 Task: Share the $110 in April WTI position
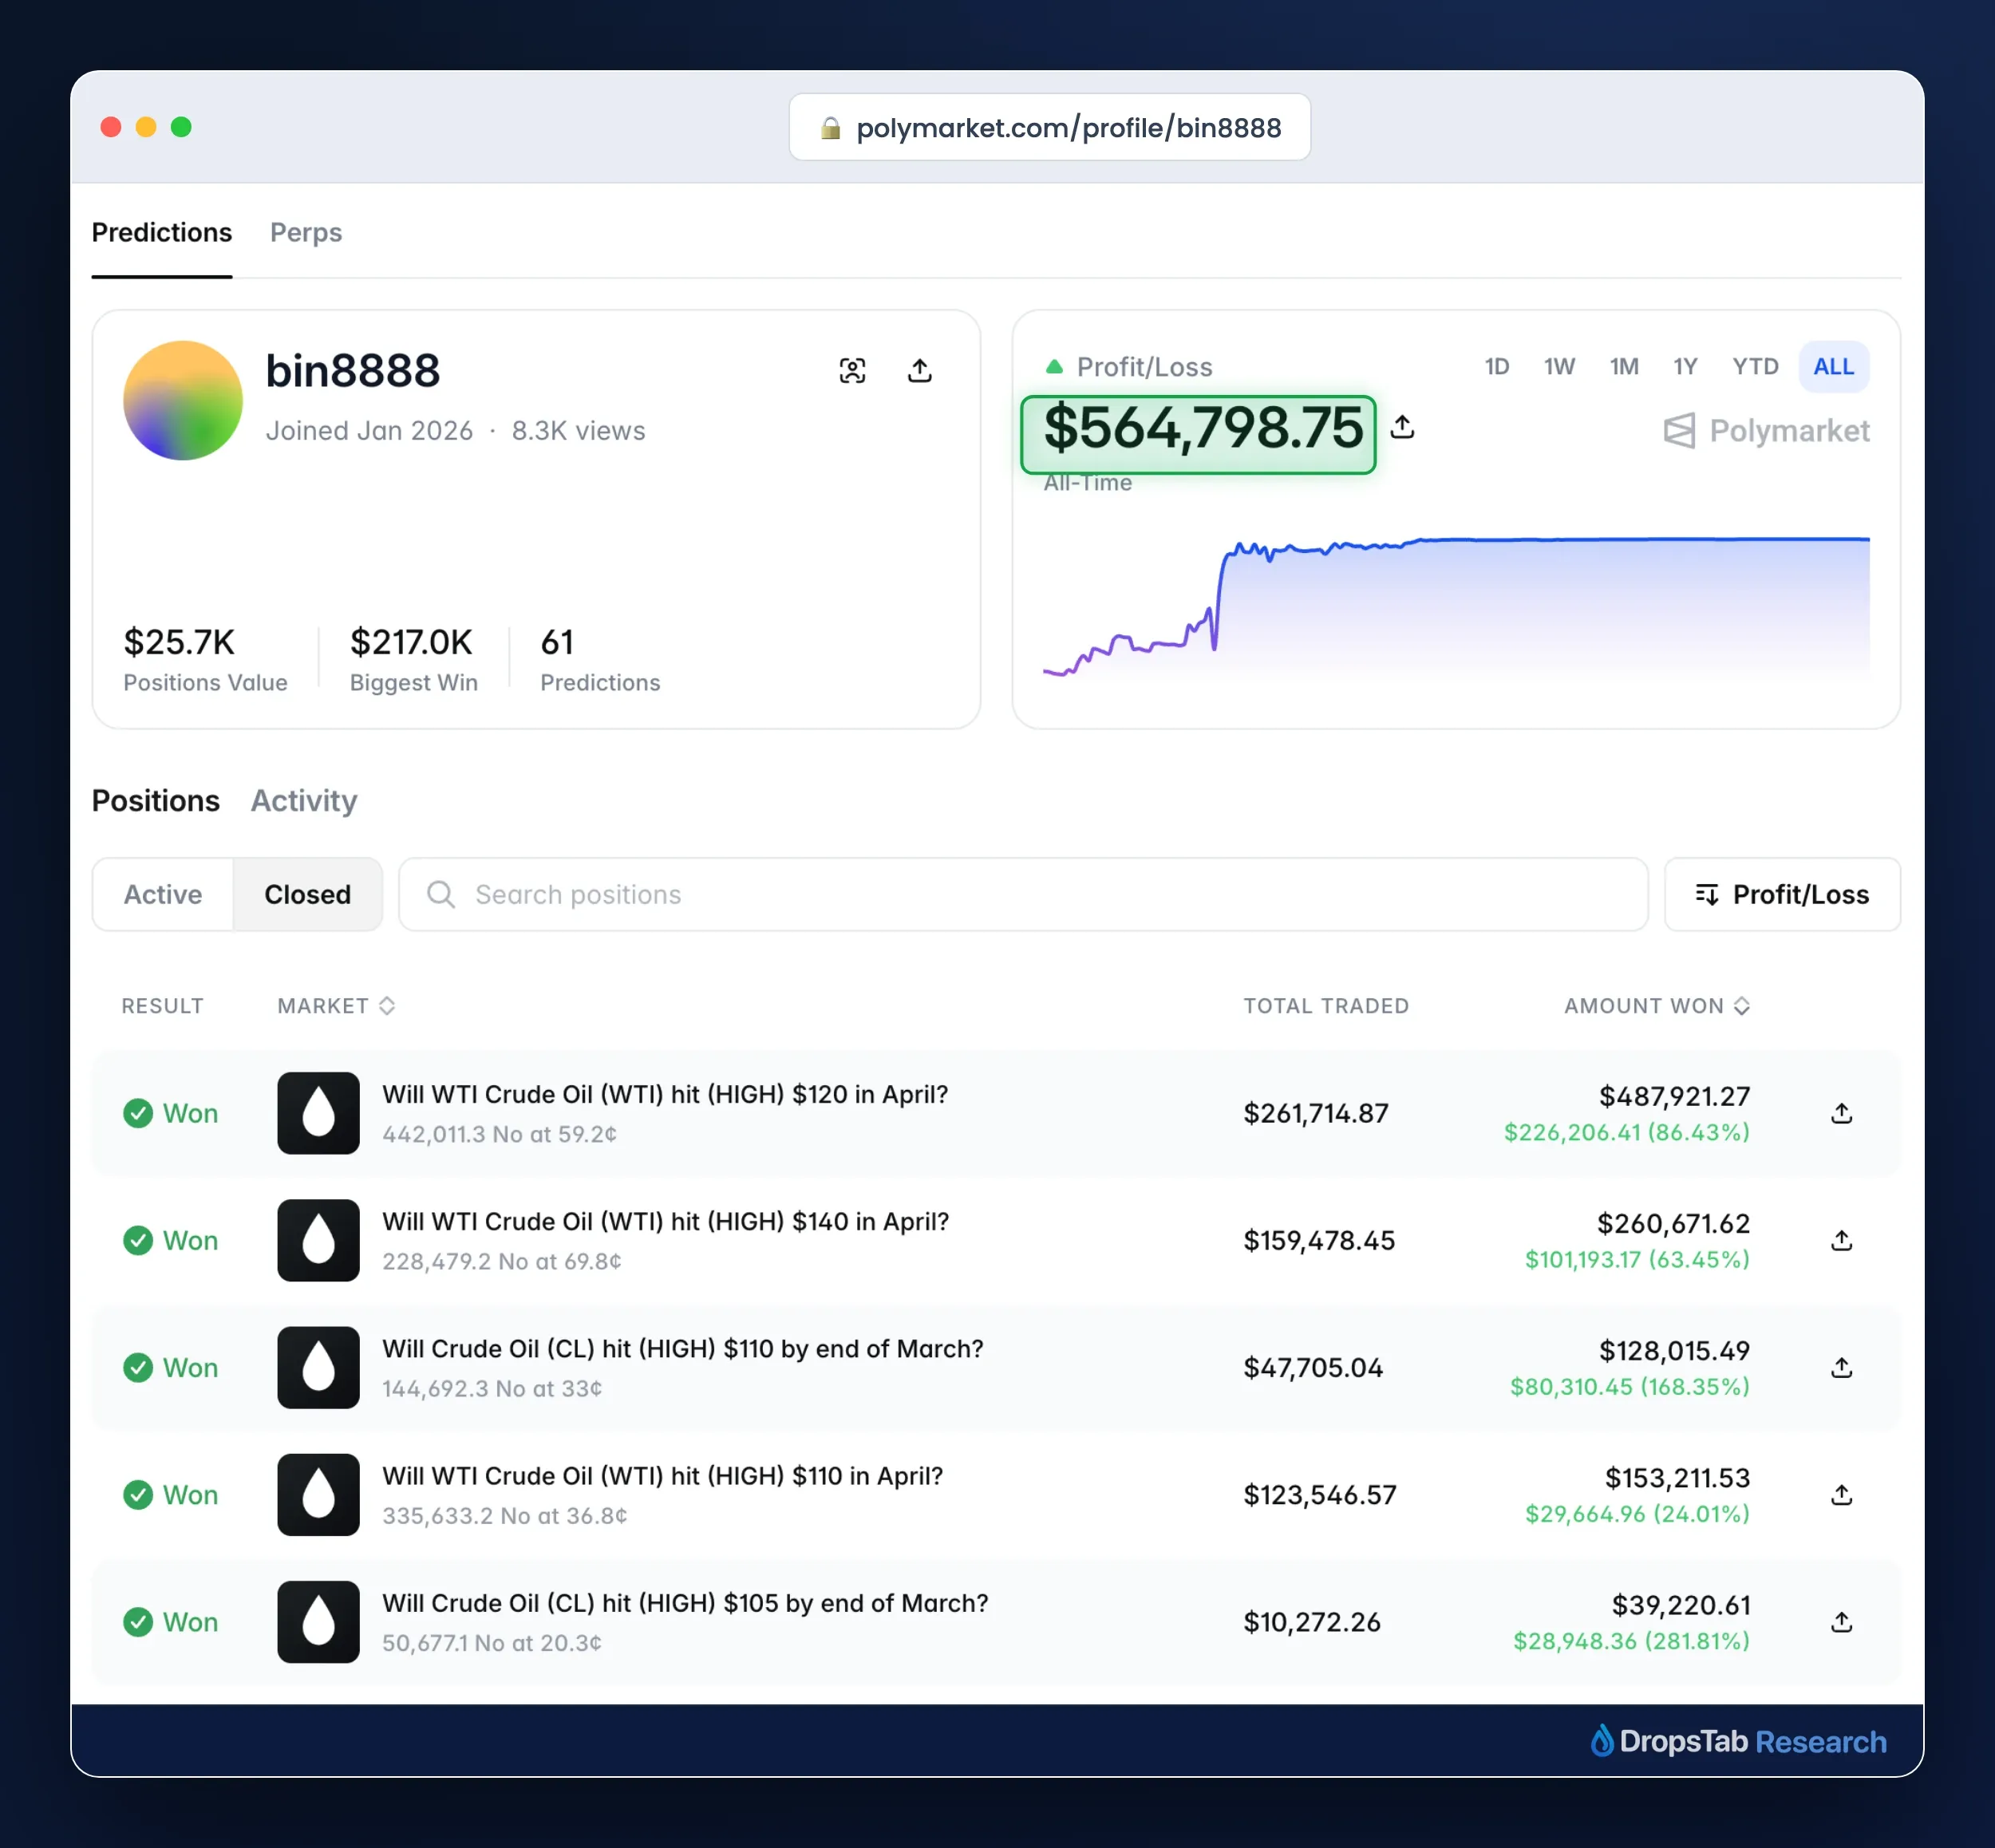pos(1842,1494)
